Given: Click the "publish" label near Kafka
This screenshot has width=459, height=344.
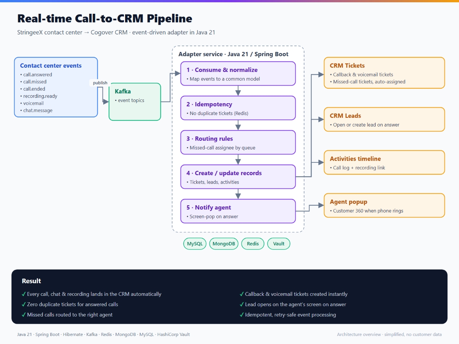Looking at the screenshot, I should click(x=100, y=83).
